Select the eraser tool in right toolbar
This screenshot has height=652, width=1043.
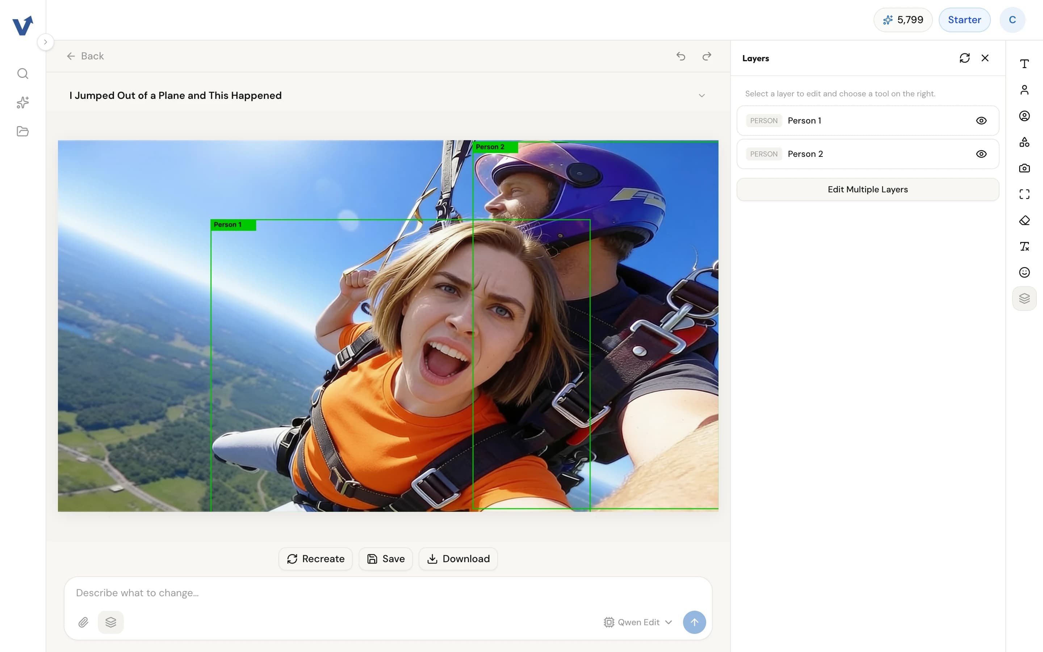click(1024, 220)
